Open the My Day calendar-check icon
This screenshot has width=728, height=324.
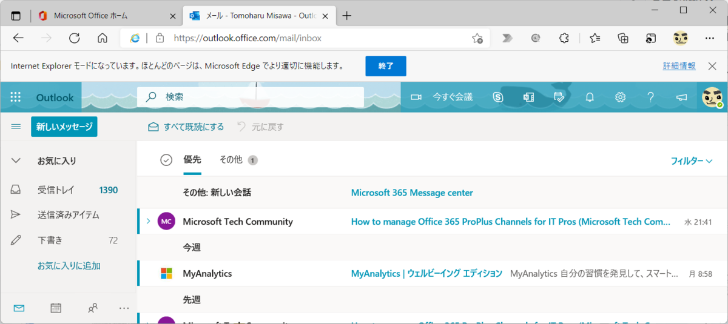click(559, 97)
